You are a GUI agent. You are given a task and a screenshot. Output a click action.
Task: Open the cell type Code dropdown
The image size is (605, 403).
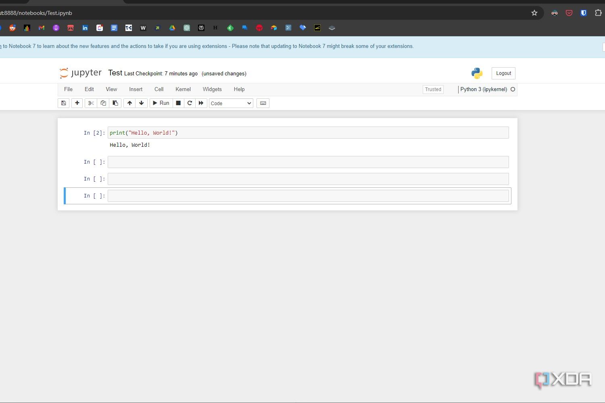(x=231, y=103)
